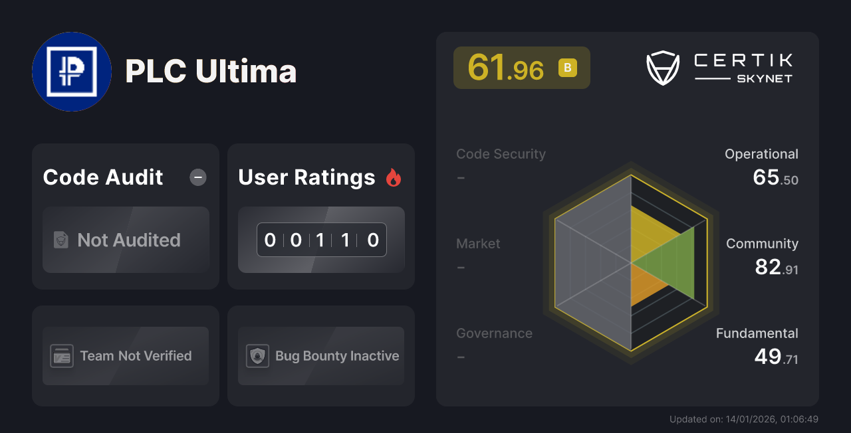Click the bug shield icon for Bug Bounty Inactive
The width and height of the screenshot is (851, 433).
tap(259, 356)
